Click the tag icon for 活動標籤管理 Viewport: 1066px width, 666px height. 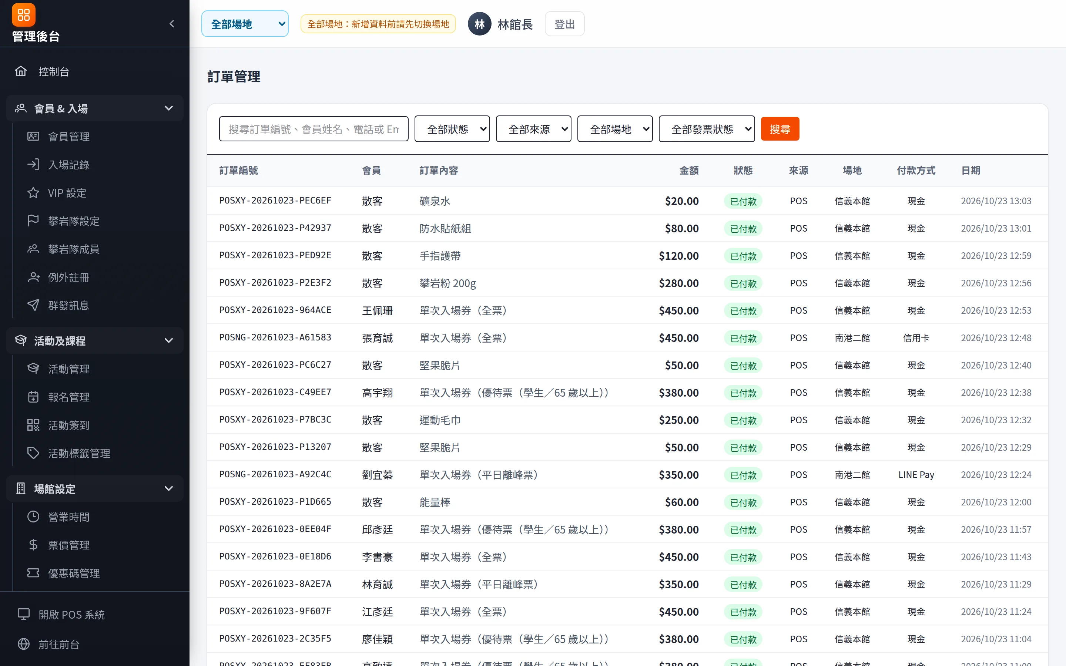coord(33,453)
